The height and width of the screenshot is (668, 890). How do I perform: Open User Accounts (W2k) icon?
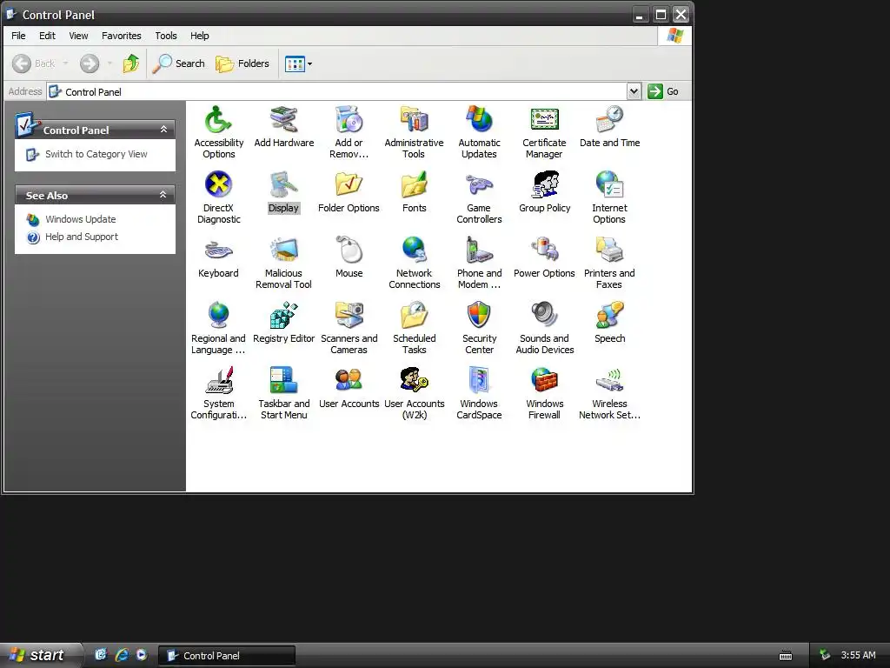[x=415, y=381]
